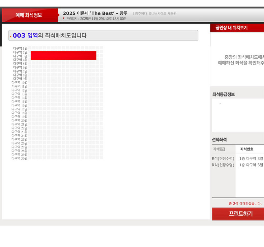Viewport: 264px width, 247px height.
Task: Select the 다구역 20열 row label
Action: click(x=20, y=121)
